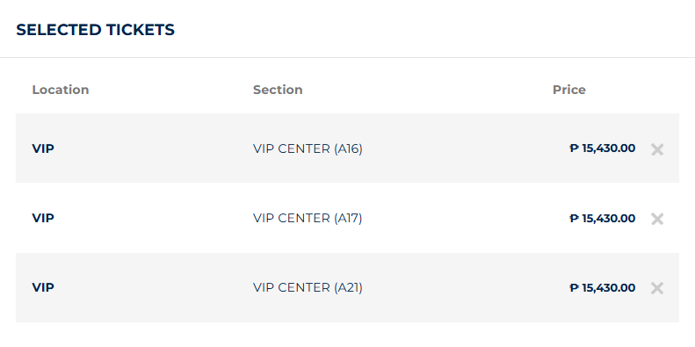Click the divider line under SELECTED TICKETS
Screen dimensions: 695x347
pyautogui.click(x=348, y=58)
